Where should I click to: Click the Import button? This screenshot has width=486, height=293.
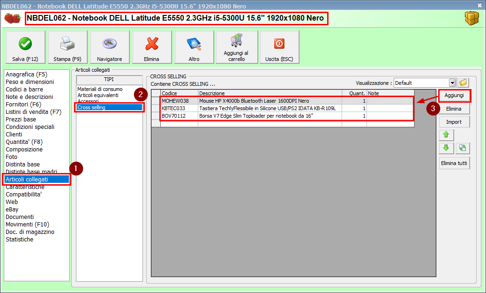click(x=454, y=122)
